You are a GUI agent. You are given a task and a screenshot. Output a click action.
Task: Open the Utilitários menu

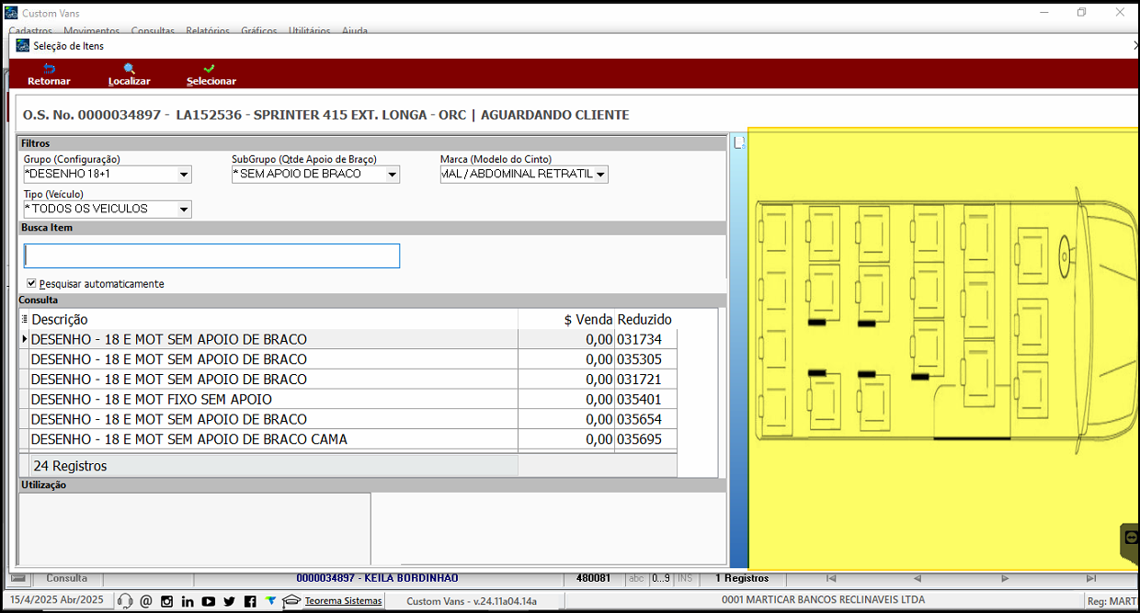(309, 30)
